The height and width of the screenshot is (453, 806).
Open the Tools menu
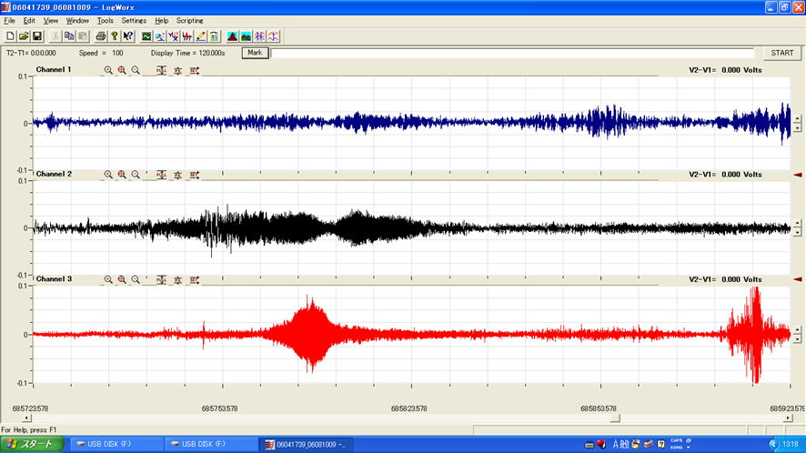[106, 20]
